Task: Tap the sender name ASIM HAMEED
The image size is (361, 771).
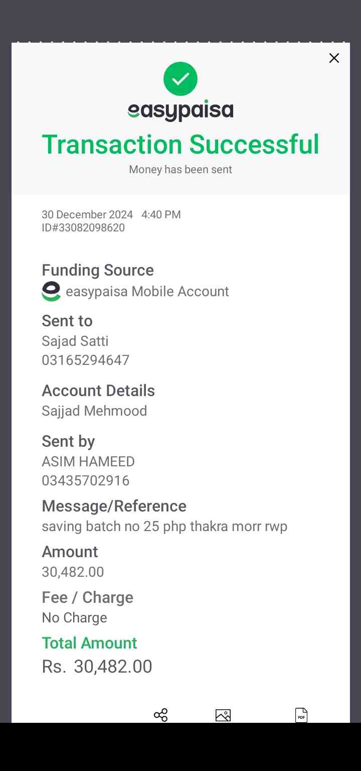Action: (88, 462)
